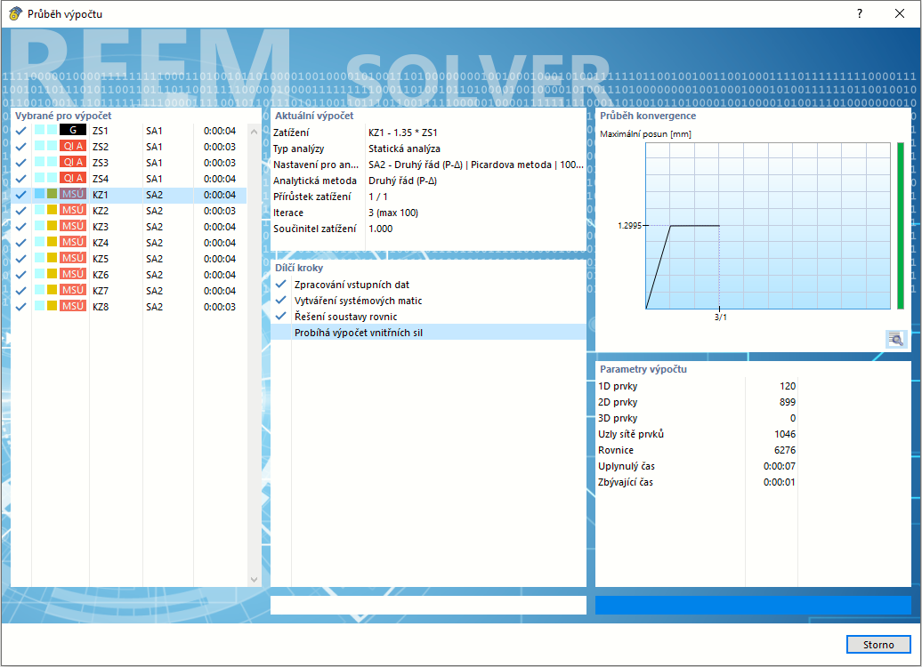Click the Zbývající čas value 0:00:01
Viewport: 922px width, 667px height.
click(x=779, y=482)
